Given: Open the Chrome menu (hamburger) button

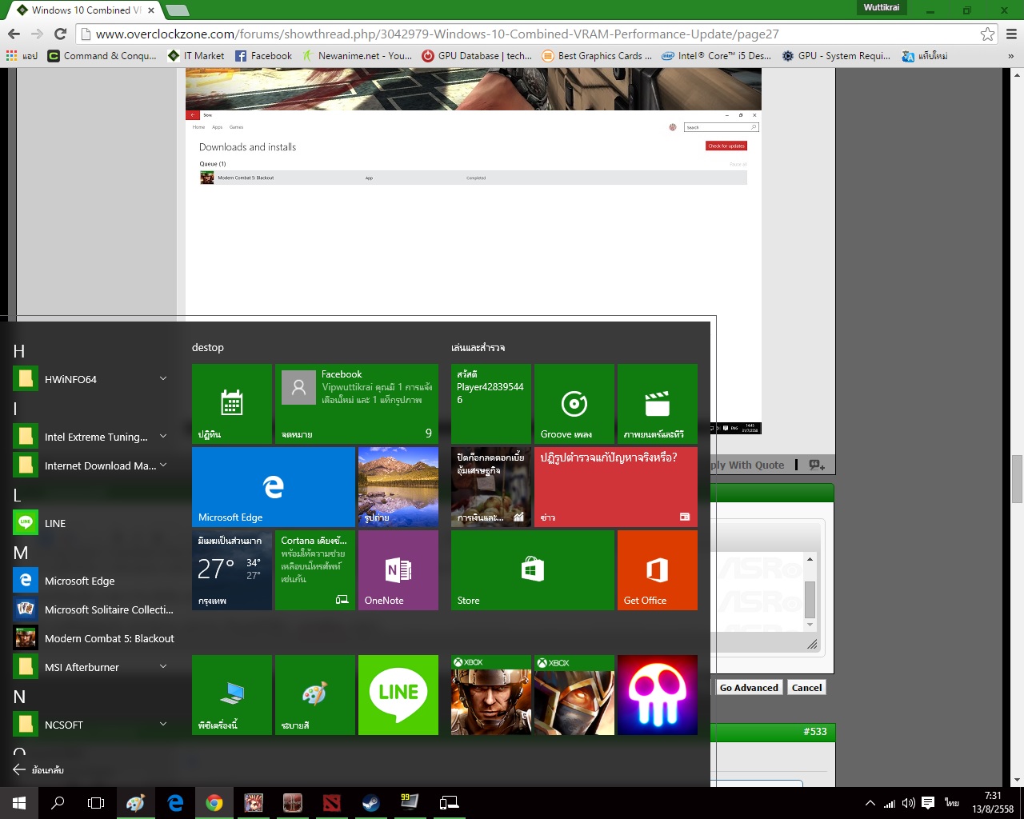Looking at the screenshot, I should [1011, 34].
